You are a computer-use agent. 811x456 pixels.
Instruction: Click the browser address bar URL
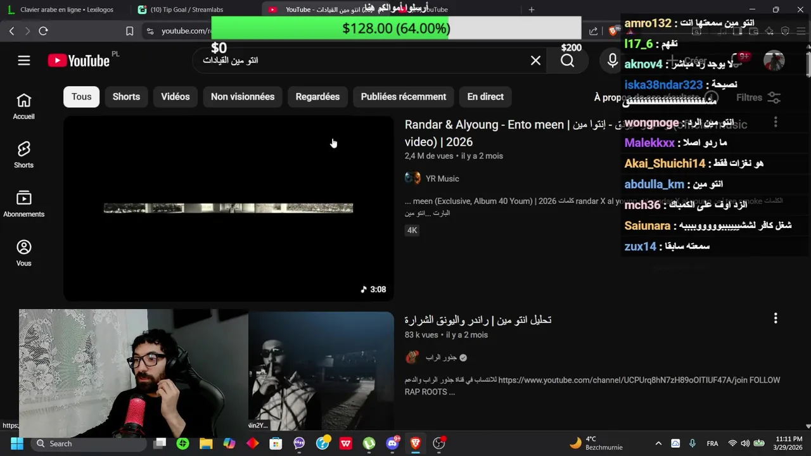(x=186, y=31)
